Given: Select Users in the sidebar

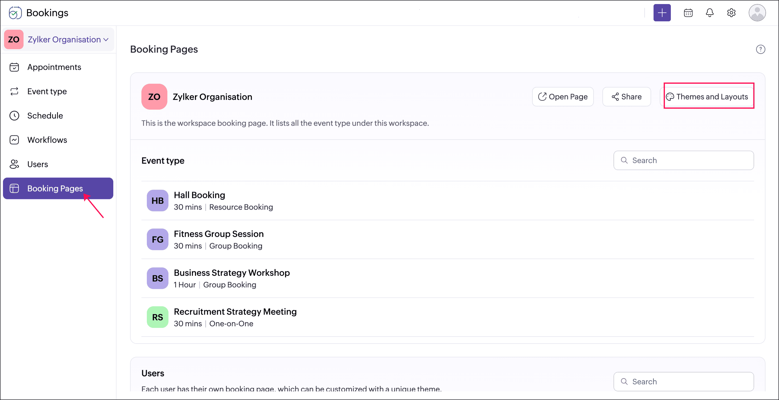Looking at the screenshot, I should (x=38, y=164).
